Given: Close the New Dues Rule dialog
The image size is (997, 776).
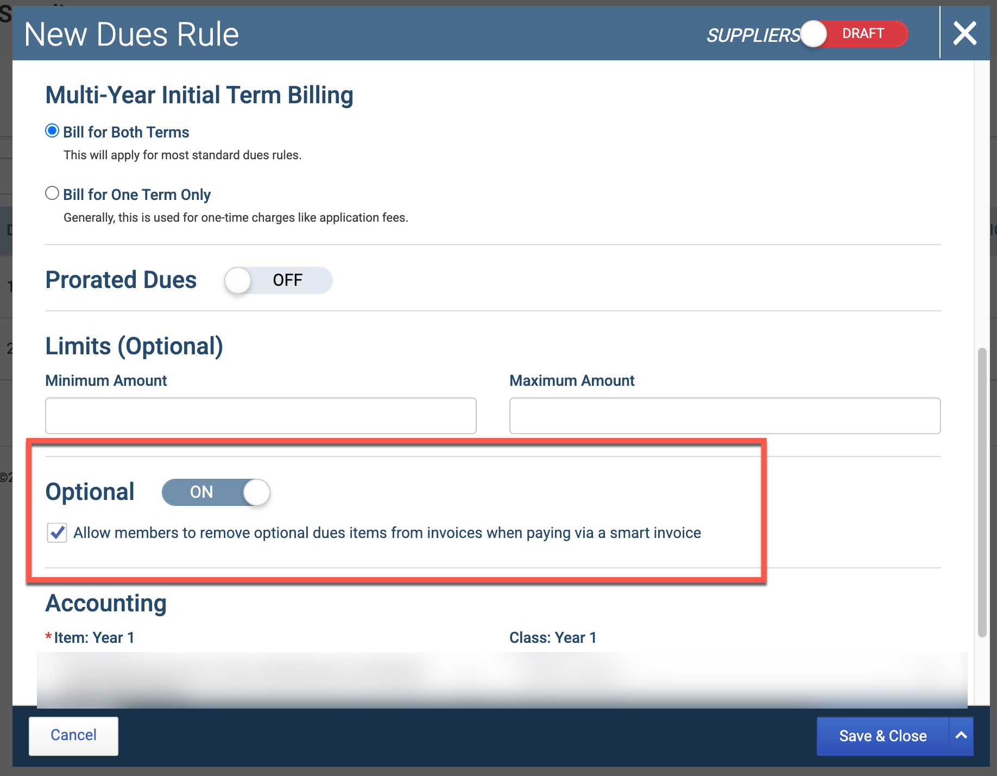Looking at the screenshot, I should (965, 34).
